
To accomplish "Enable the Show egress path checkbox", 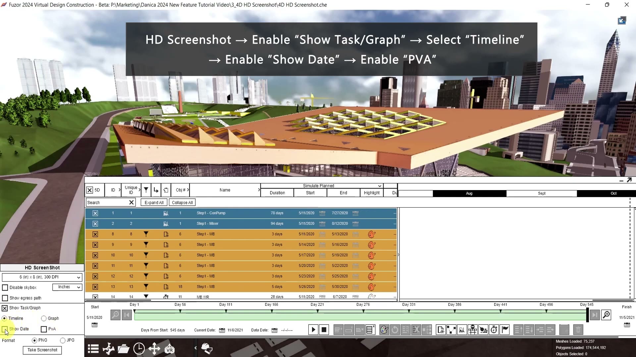I will coord(5,298).
